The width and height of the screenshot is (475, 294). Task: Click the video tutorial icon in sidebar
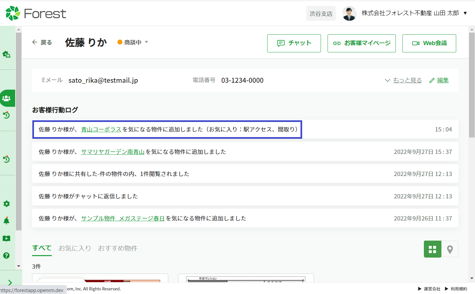(x=6, y=238)
